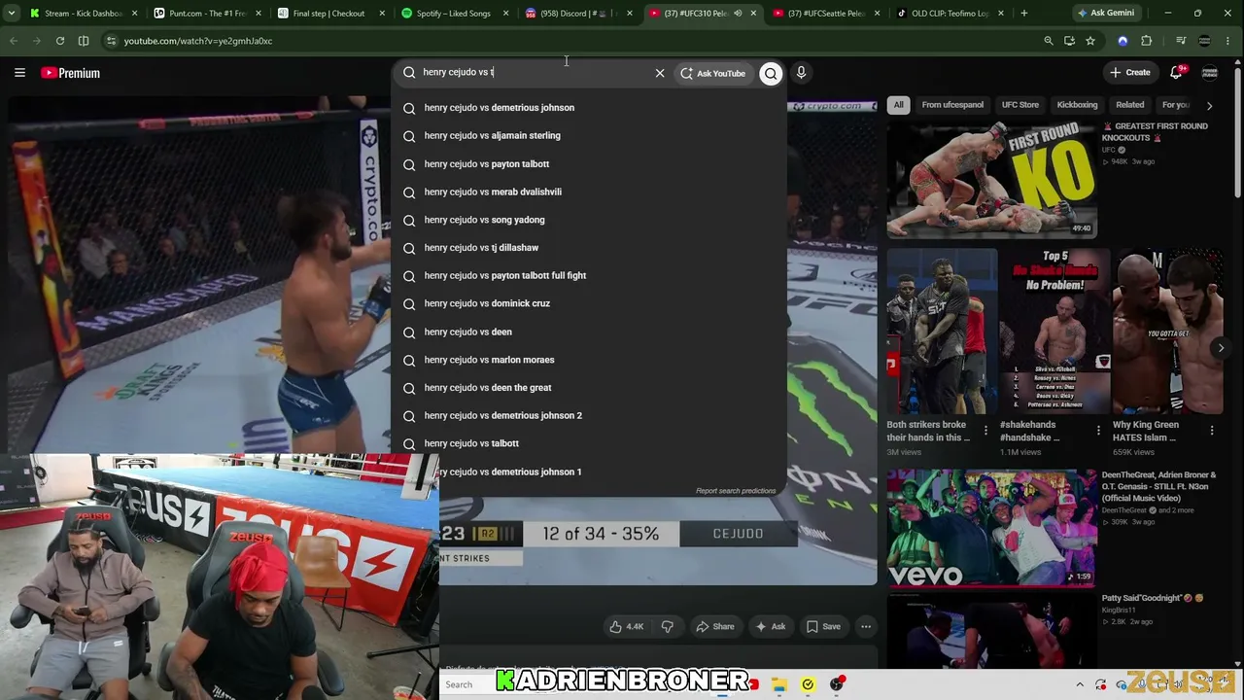Submit search with the magnifier button

coord(771,73)
